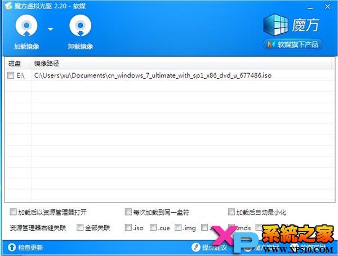Toggle 每次加载到同一盘符 checkbox
Viewport: 338px width, 256px height.
point(128,212)
